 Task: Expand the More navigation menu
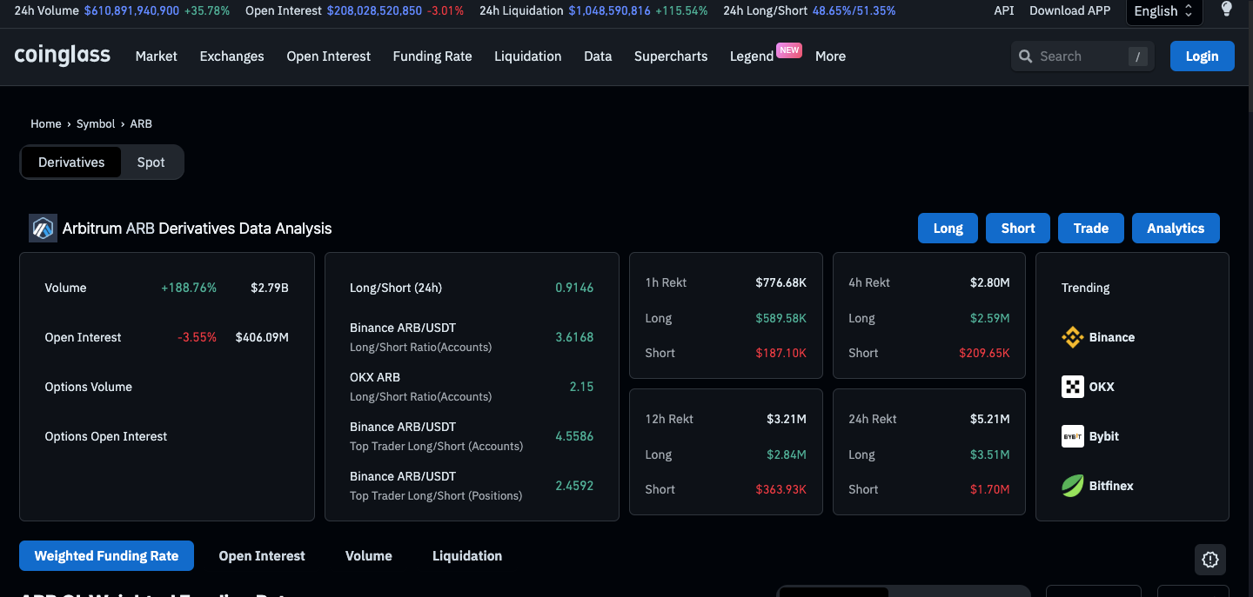pyautogui.click(x=830, y=56)
